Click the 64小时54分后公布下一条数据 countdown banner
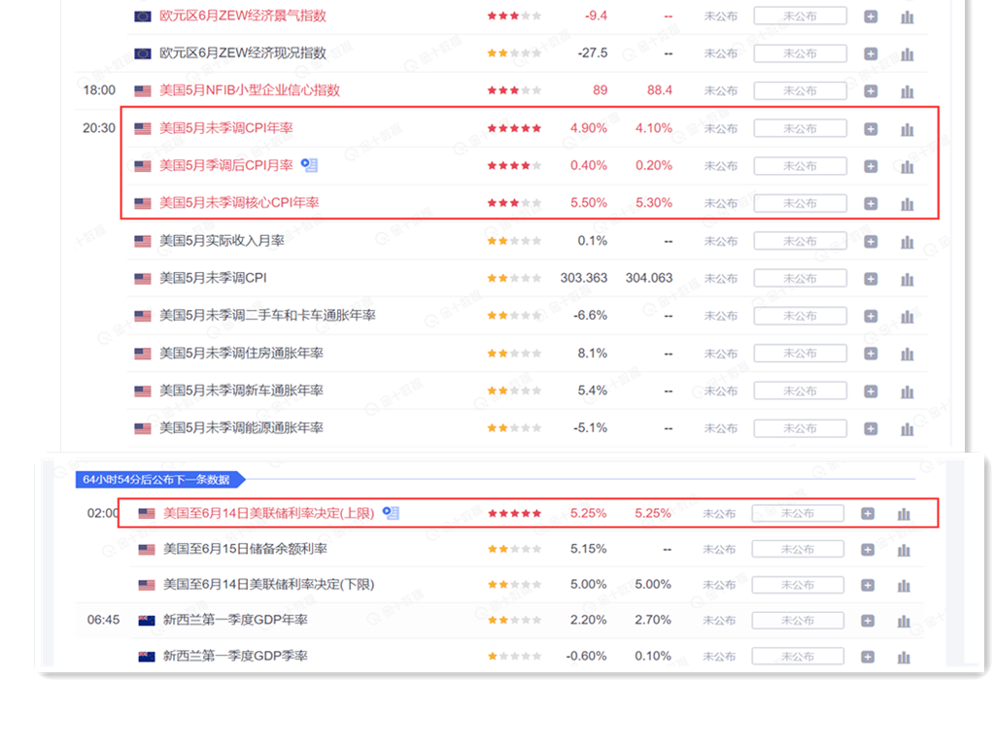 pos(157,480)
